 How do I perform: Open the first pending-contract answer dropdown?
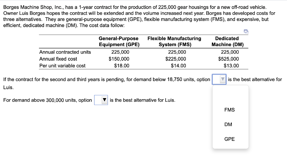click(219, 79)
